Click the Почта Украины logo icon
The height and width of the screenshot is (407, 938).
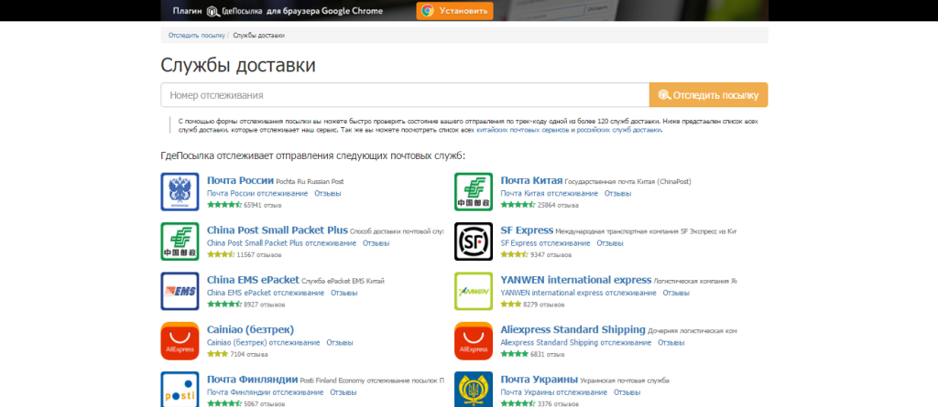[474, 390]
